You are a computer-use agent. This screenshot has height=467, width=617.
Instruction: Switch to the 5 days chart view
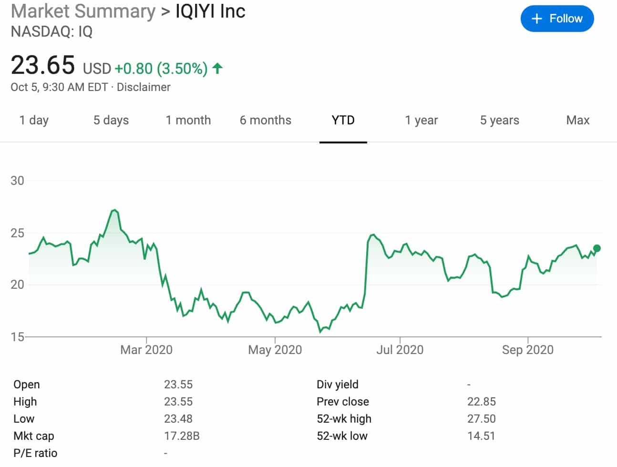coord(110,120)
